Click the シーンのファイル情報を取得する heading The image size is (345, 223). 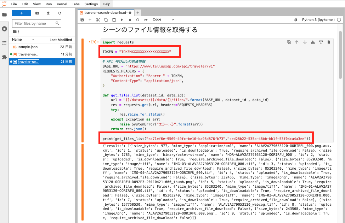pyautogui.click(x=150, y=30)
